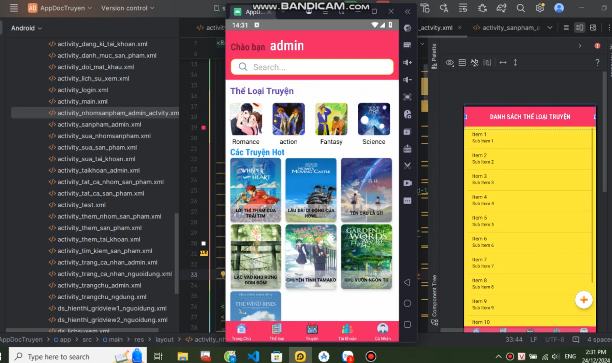Click Sync Project with Gradle elephant icon

501,8
